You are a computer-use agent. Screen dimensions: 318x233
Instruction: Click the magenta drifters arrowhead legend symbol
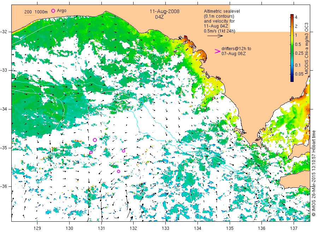coord(217,51)
